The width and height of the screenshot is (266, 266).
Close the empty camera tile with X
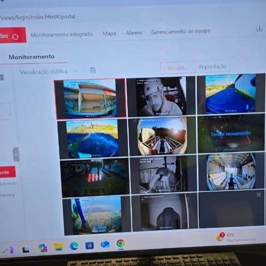[259, 195]
